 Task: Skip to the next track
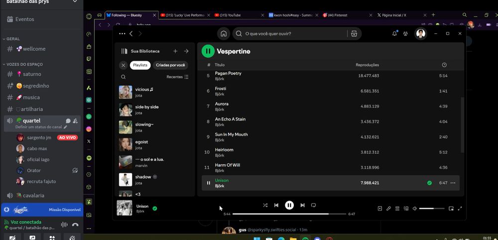pyautogui.click(x=302, y=206)
